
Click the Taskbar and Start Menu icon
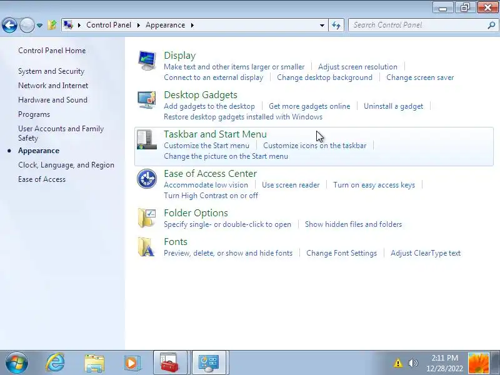tap(147, 139)
